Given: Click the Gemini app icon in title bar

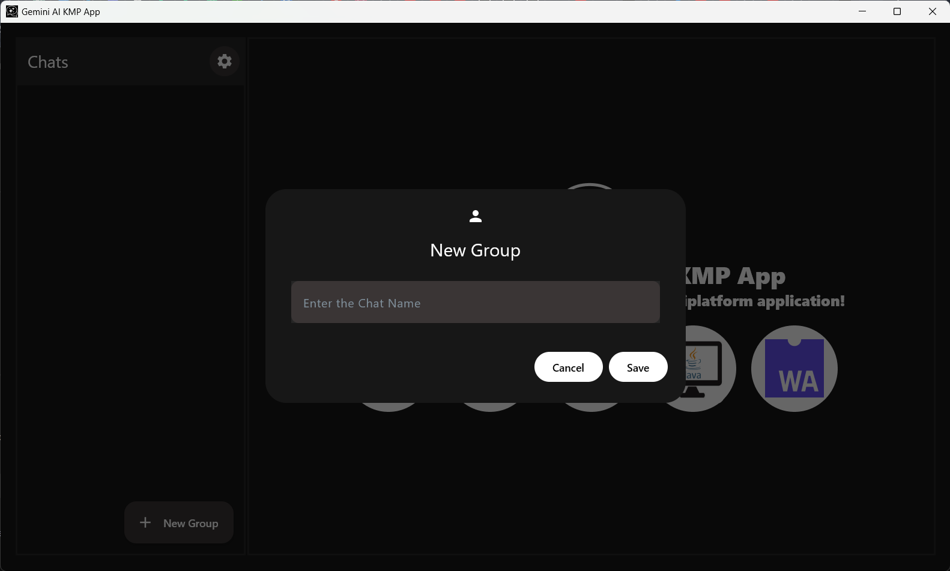Looking at the screenshot, I should (x=12, y=11).
